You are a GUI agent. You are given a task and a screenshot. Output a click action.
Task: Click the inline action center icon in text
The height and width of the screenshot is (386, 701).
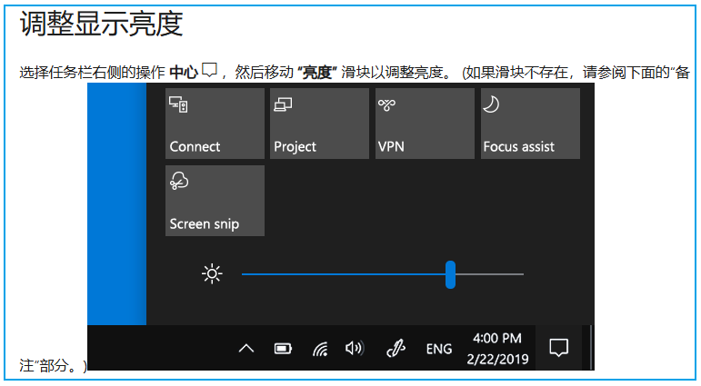point(211,70)
